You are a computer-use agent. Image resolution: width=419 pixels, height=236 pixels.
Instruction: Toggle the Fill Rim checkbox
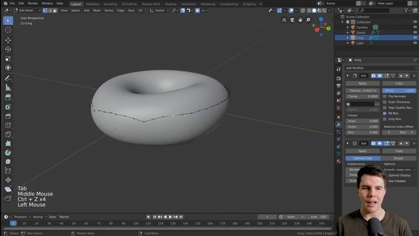[385, 113]
